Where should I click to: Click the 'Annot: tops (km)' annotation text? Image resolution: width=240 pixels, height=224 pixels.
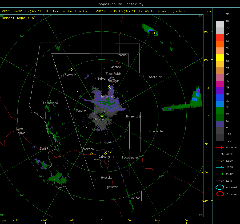click(x=19, y=18)
